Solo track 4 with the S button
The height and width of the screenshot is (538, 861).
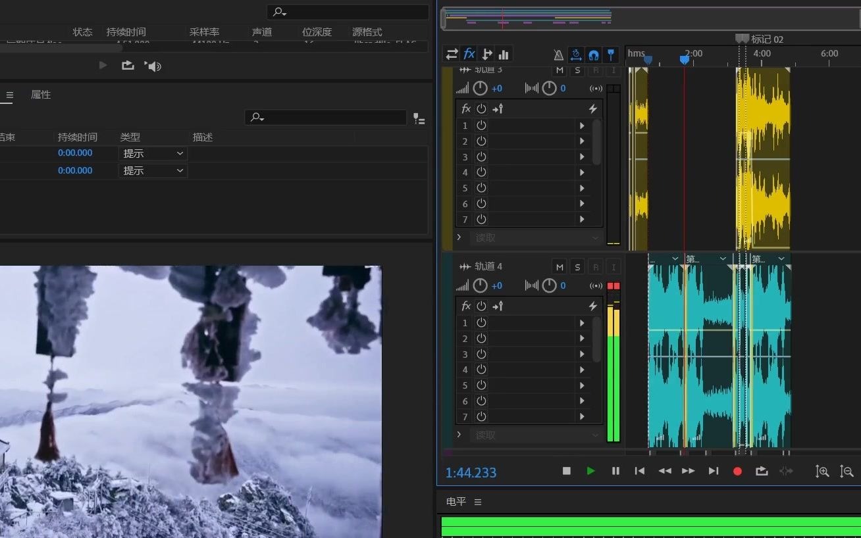[x=577, y=266]
